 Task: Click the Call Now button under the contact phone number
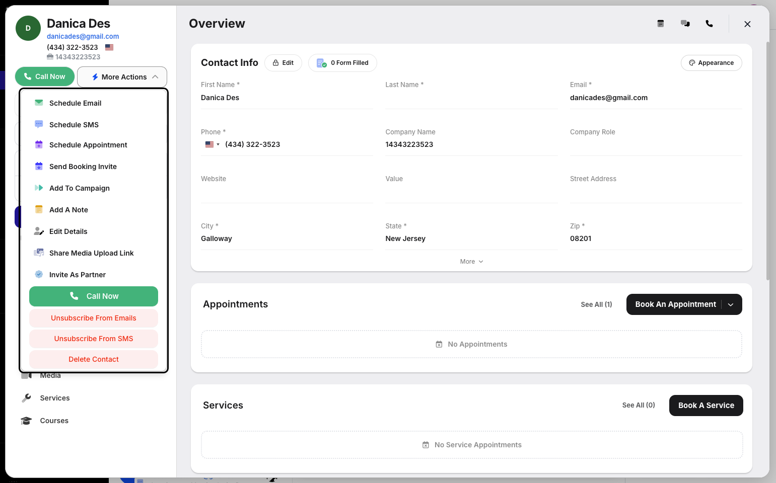click(x=45, y=76)
